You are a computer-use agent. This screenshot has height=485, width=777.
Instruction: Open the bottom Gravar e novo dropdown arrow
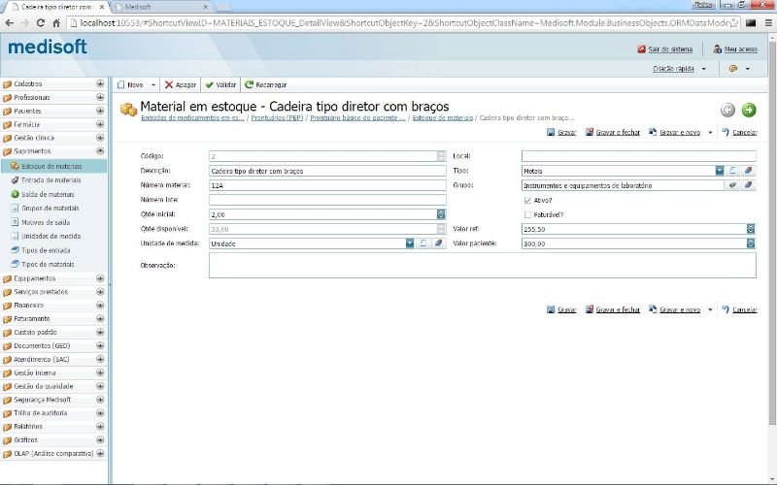click(x=710, y=309)
